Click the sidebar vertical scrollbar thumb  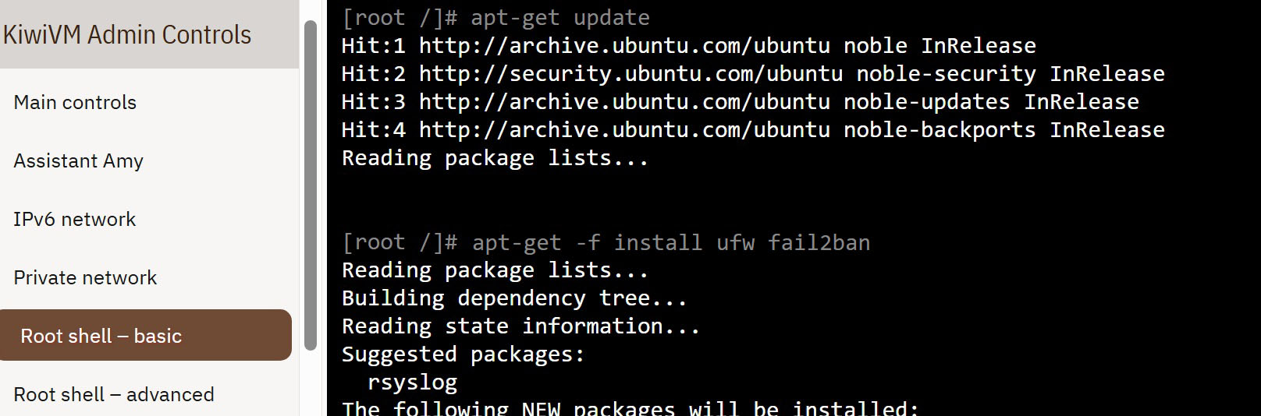[311, 185]
